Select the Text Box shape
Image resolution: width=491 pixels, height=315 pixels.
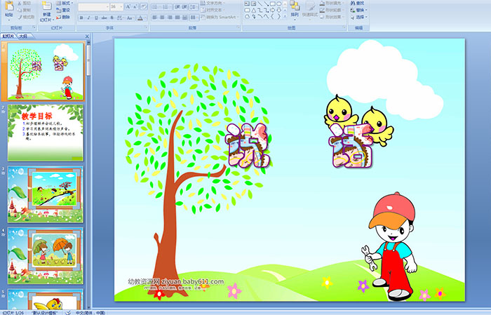(247, 4)
